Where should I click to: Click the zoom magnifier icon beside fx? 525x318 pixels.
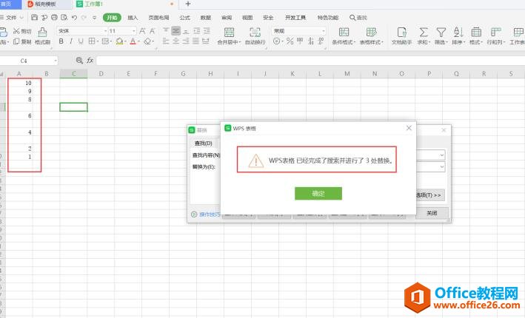pyautogui.click(x=79, y=60)
